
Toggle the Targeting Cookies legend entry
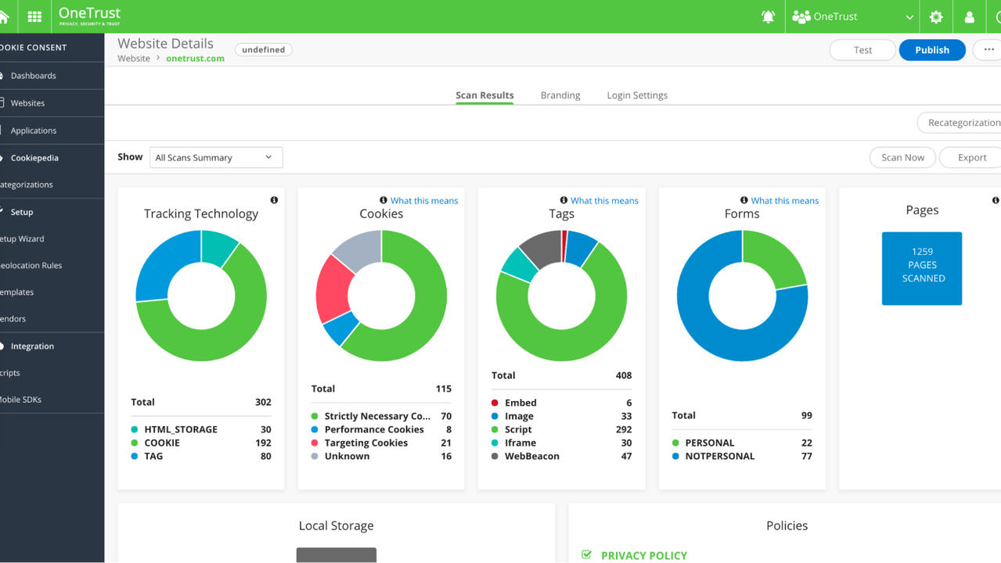pyautogui.click(x=365, y=443)
